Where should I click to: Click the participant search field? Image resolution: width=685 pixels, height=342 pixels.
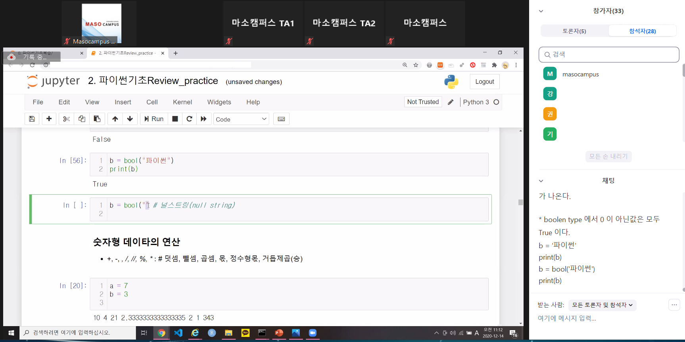pyautogui.click(x=609, y=55)
